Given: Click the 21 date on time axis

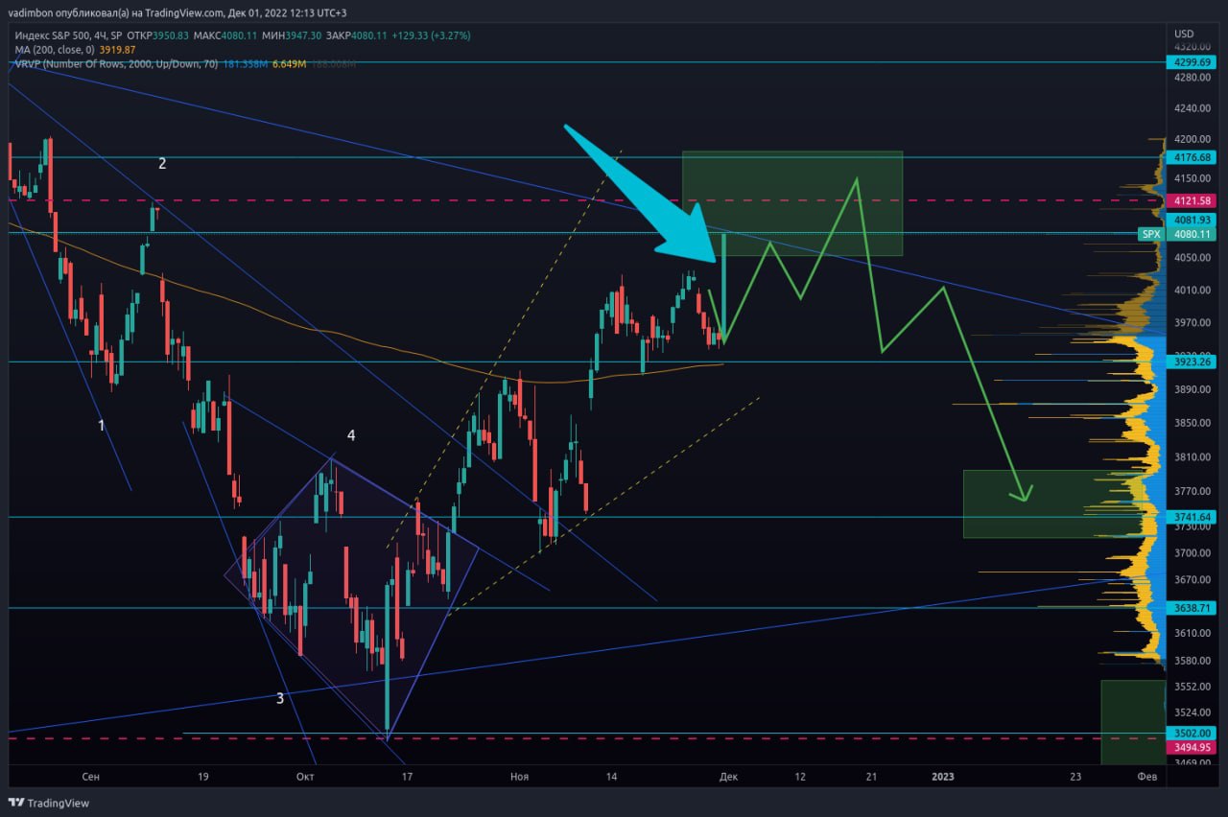Looking at the screenshot, I should tap(871, 777).
